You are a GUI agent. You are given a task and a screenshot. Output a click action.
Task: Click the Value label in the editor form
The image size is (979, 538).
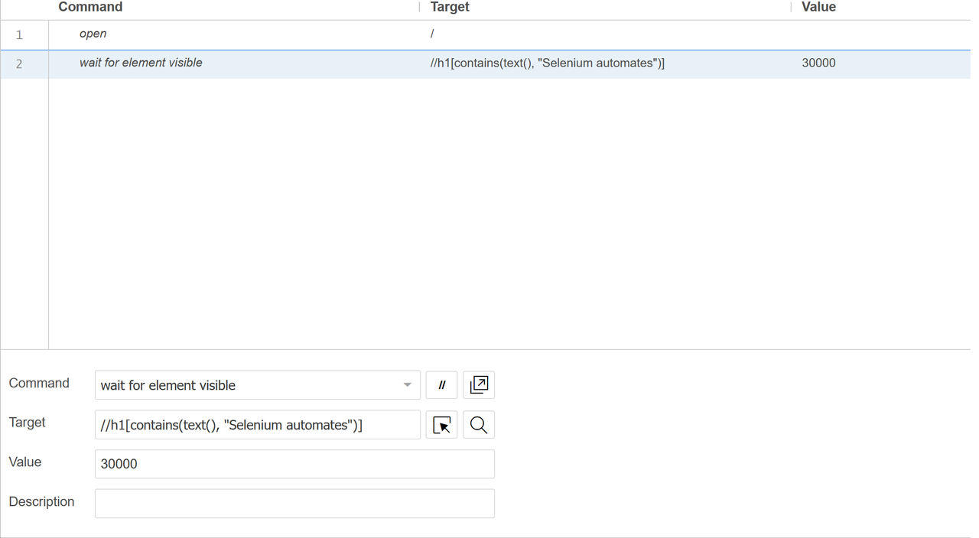[25, 462]
